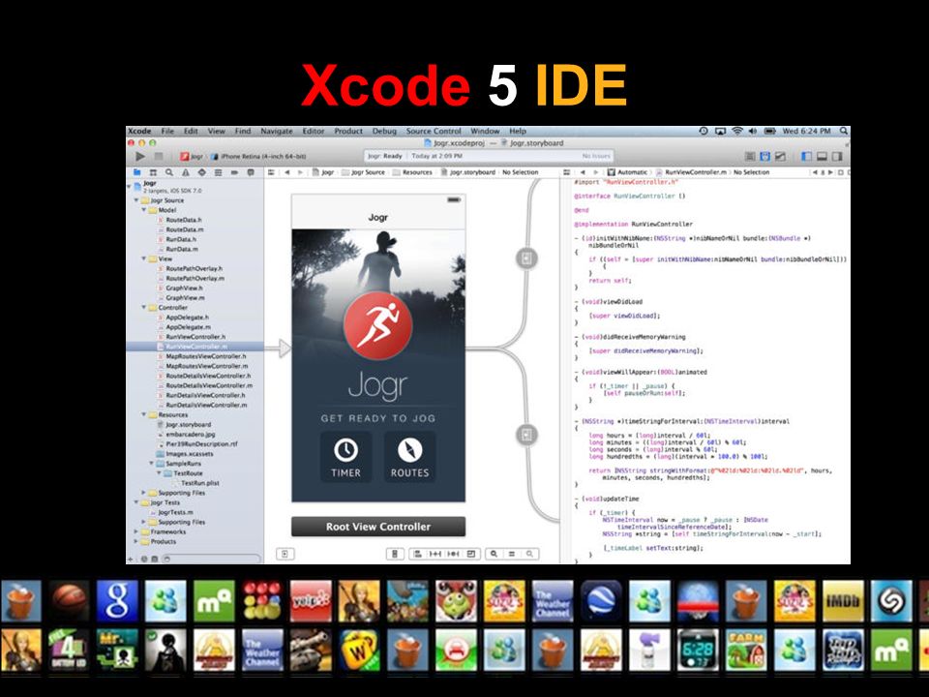This screenshot has height=697, width=929.
Task: Click the navigator filter search field
Action: pyautogui.click(x=212, y=559)
